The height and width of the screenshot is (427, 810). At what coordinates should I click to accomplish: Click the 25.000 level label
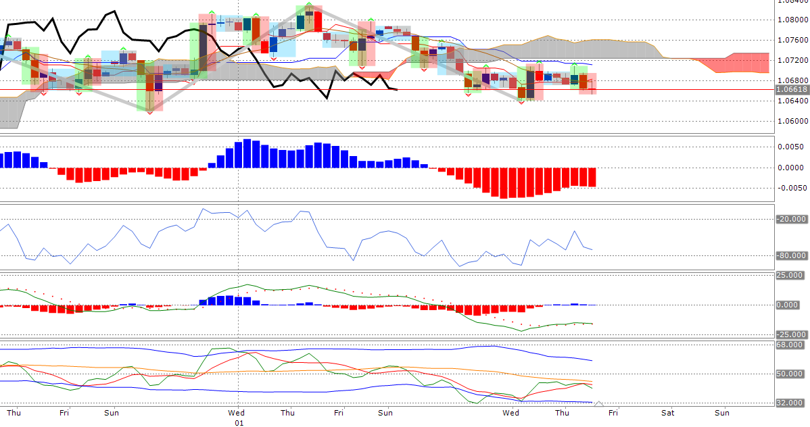coord(790,276)
